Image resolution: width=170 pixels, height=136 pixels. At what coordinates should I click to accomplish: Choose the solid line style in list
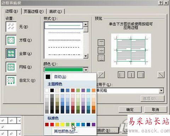coord(64,25)
